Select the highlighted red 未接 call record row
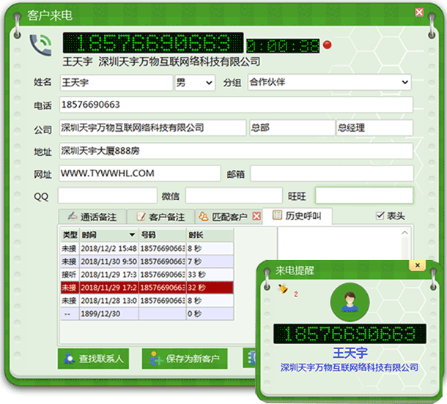The image size is (447, 404). click(x=145, y=288)
